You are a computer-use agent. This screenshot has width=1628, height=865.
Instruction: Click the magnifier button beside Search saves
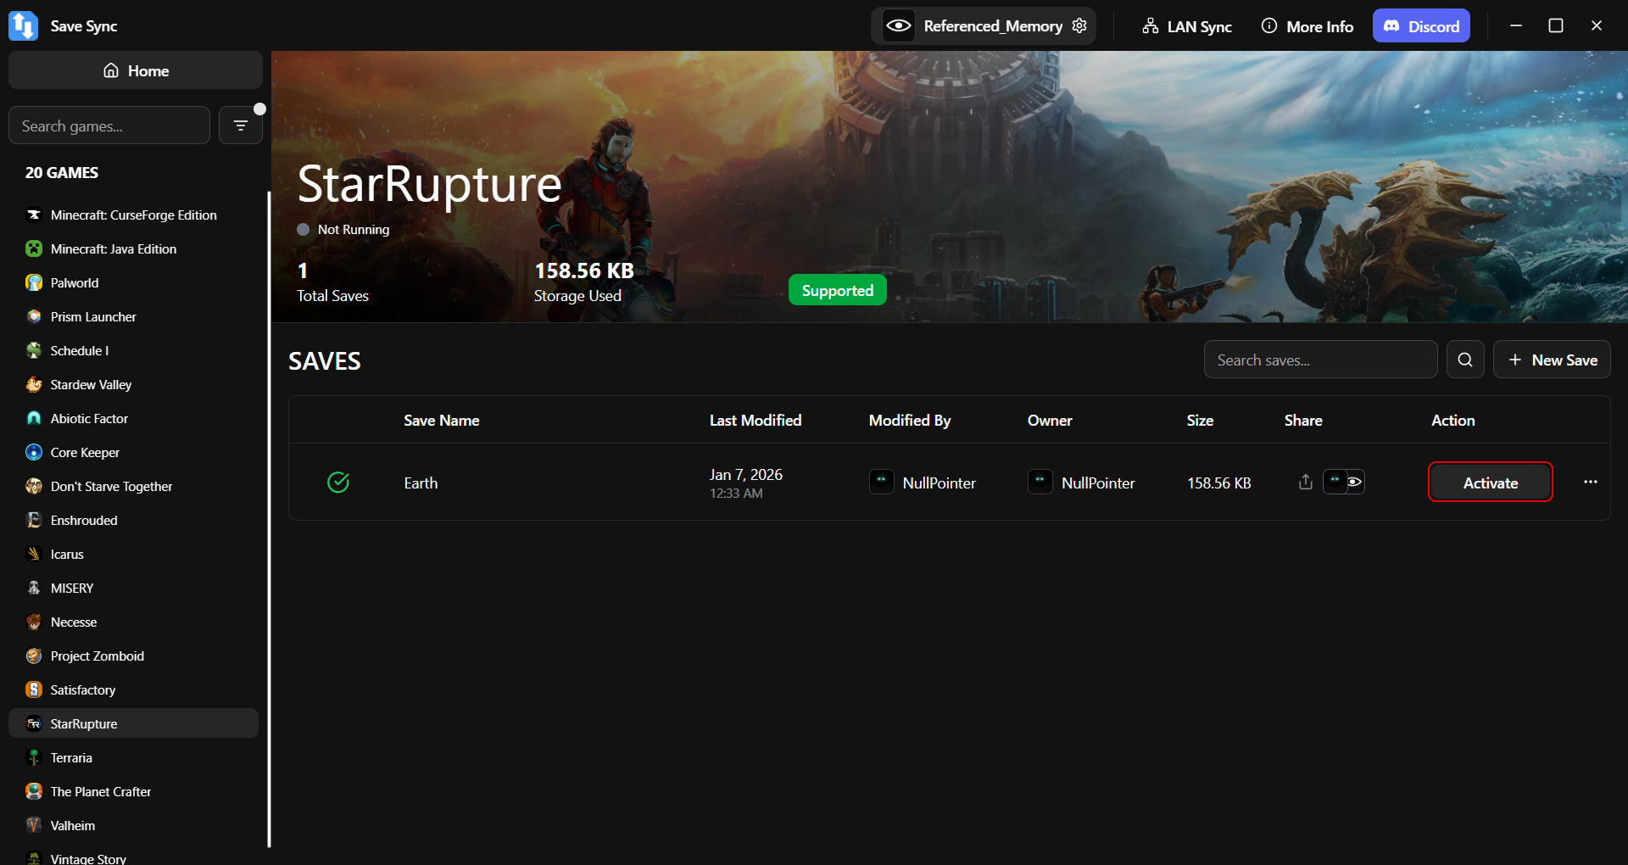[1465, 360]
